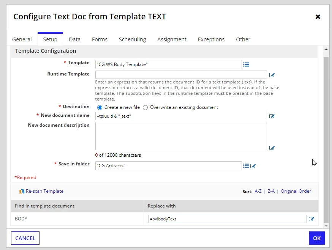Image resolution: width=332 pixels, height=250 pixels.
Task: Open expression editor for Save in folder
Action: (253, 166)
